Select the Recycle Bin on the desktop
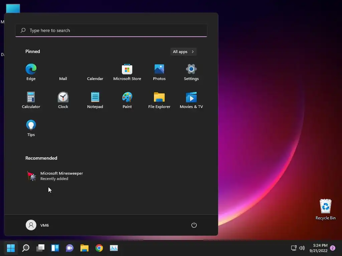342x256 pixels. tap(325, 209)
